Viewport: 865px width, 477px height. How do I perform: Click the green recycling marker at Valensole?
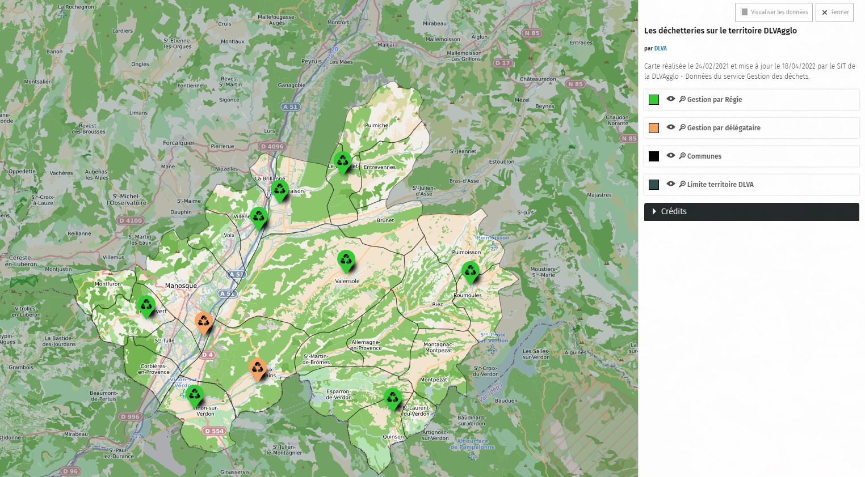tap(346, 261)
